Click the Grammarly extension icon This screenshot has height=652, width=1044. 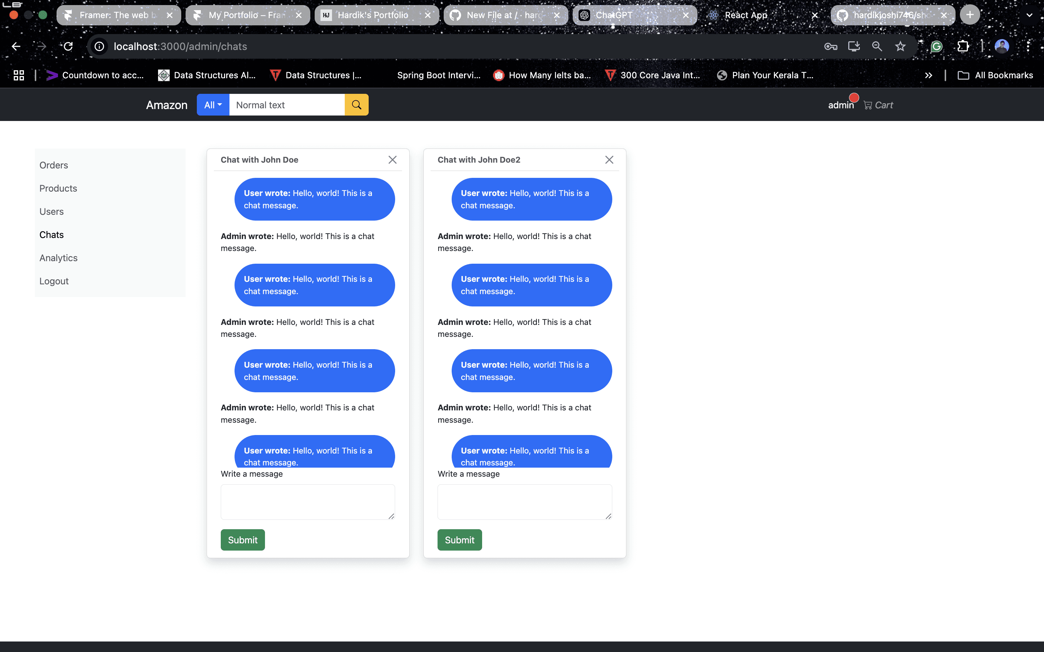[936, 47]
